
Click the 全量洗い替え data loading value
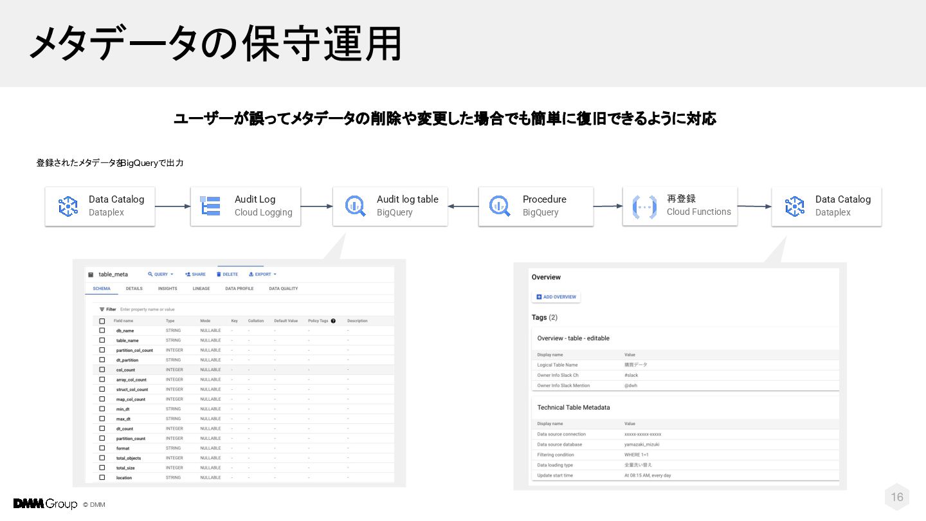click(638, 465)
